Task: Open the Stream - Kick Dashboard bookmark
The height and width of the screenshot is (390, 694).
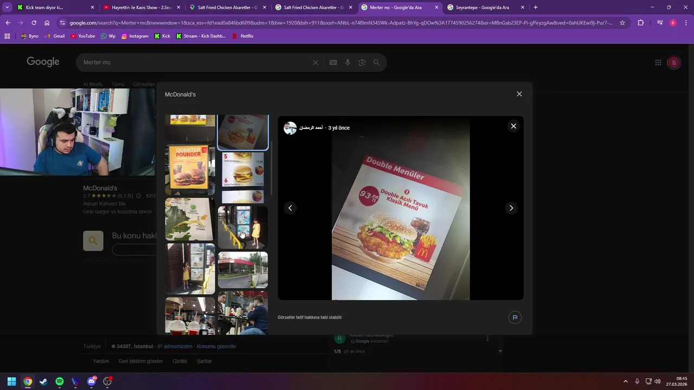Action: pyautogui.click(x=201, y=36)
